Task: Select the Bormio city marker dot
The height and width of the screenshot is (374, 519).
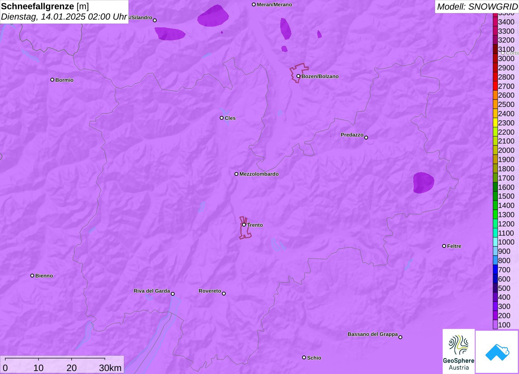Action: click(52, 80)
